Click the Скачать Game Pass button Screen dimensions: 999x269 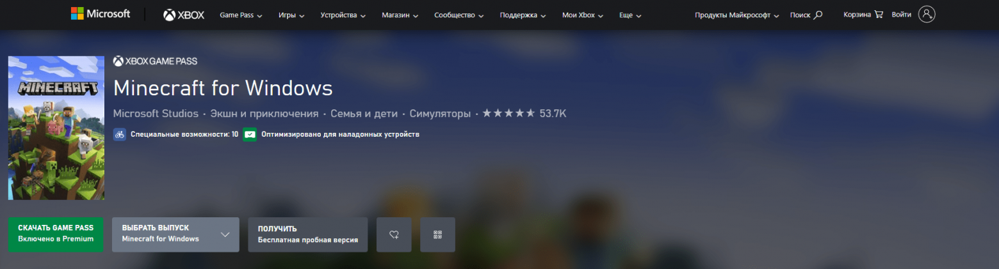click(x=56, y=234)
